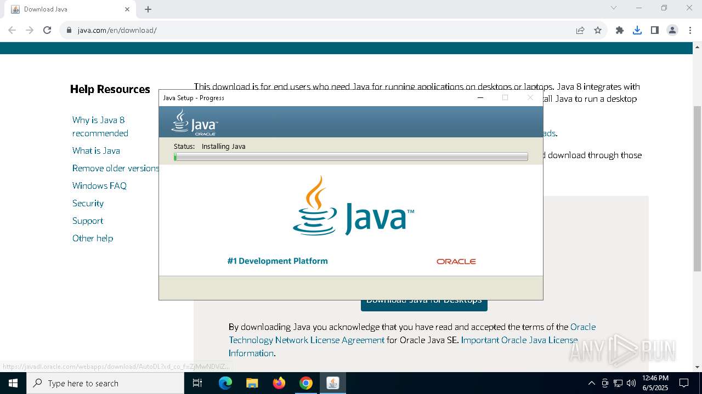The height and width of the screenshot is (394, 702).
Task: Open the Why is Java 8 recommended link
Action: (x=100, y=126)
